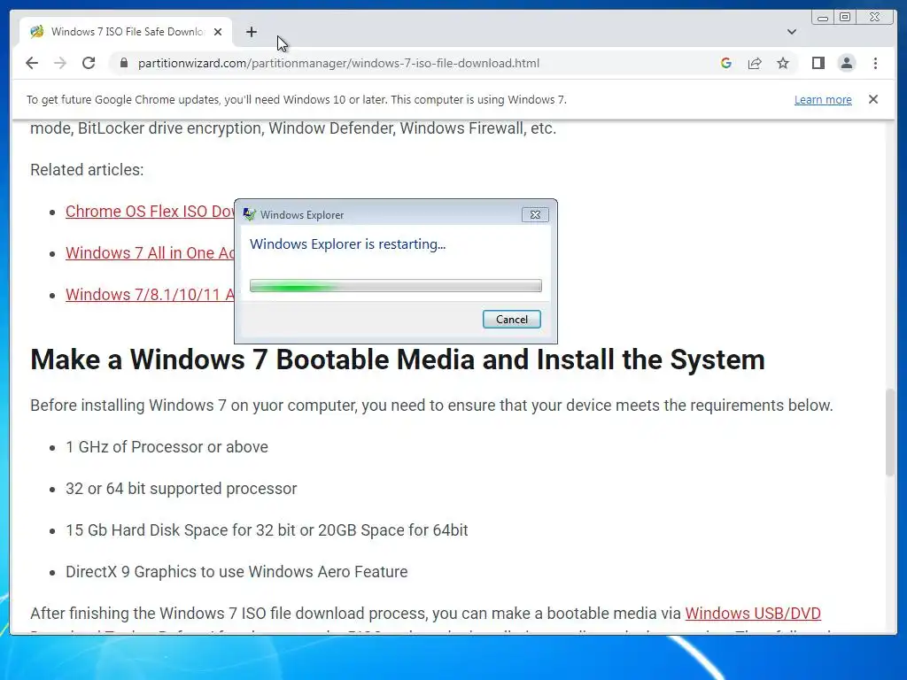Reload the current page
907x680 pixels.
click(x=89, y=63)
